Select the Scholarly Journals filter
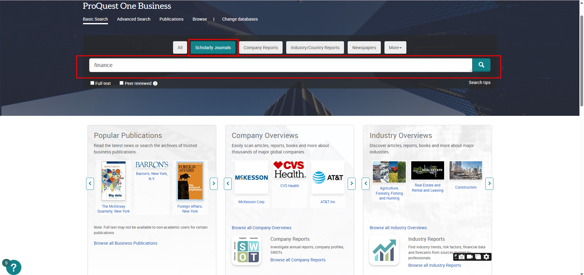 [213, 48]
